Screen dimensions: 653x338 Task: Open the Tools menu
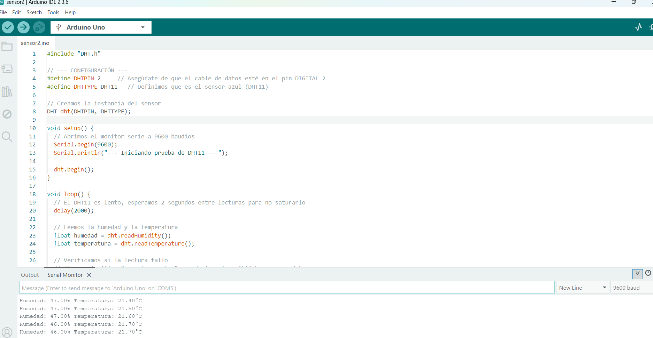click(x=53, y=13)
